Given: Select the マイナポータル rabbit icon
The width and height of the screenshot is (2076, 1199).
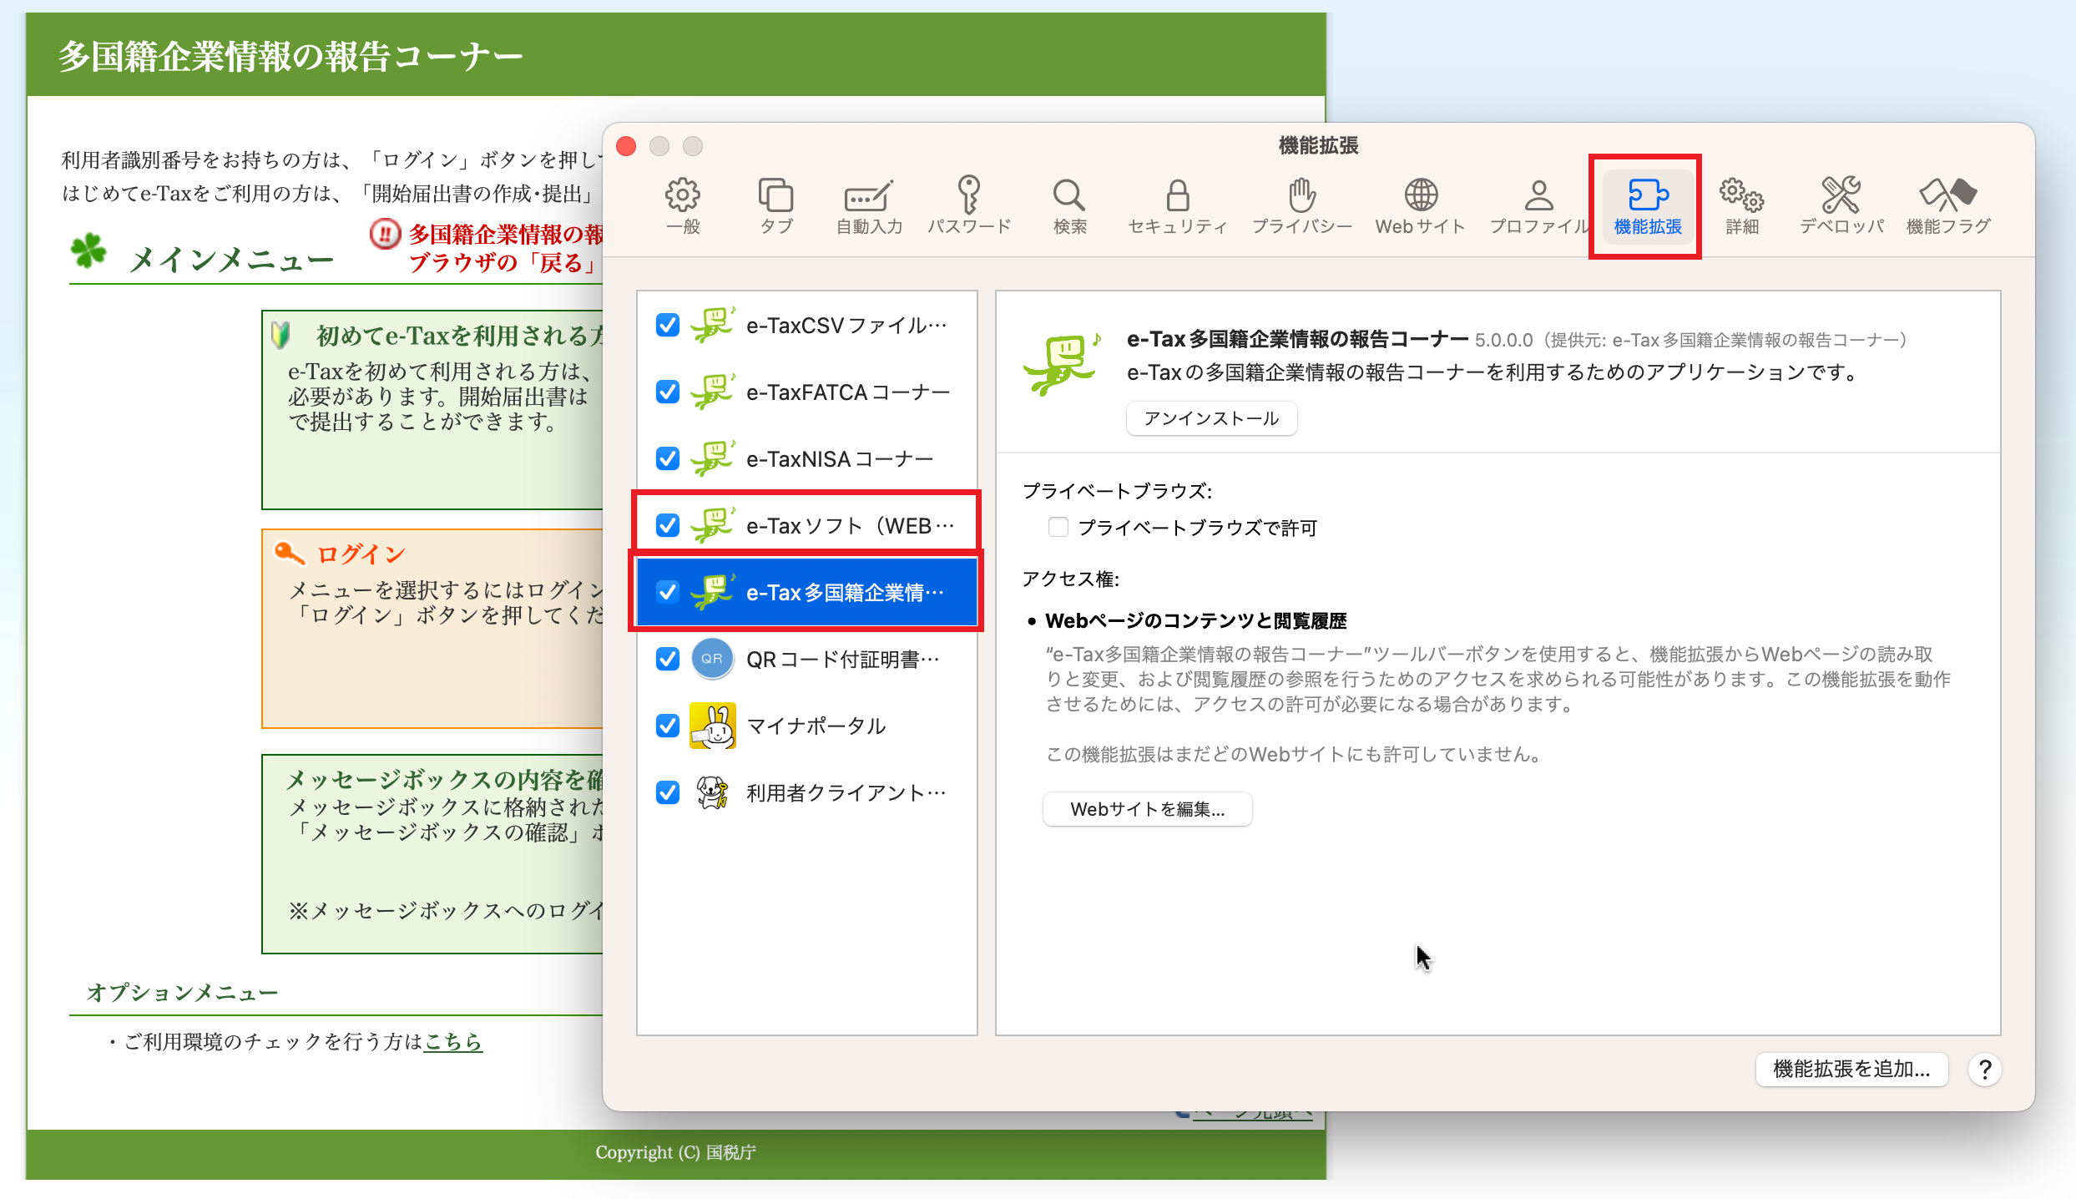Looking at the screenshot, I should (x=713, y=726).
